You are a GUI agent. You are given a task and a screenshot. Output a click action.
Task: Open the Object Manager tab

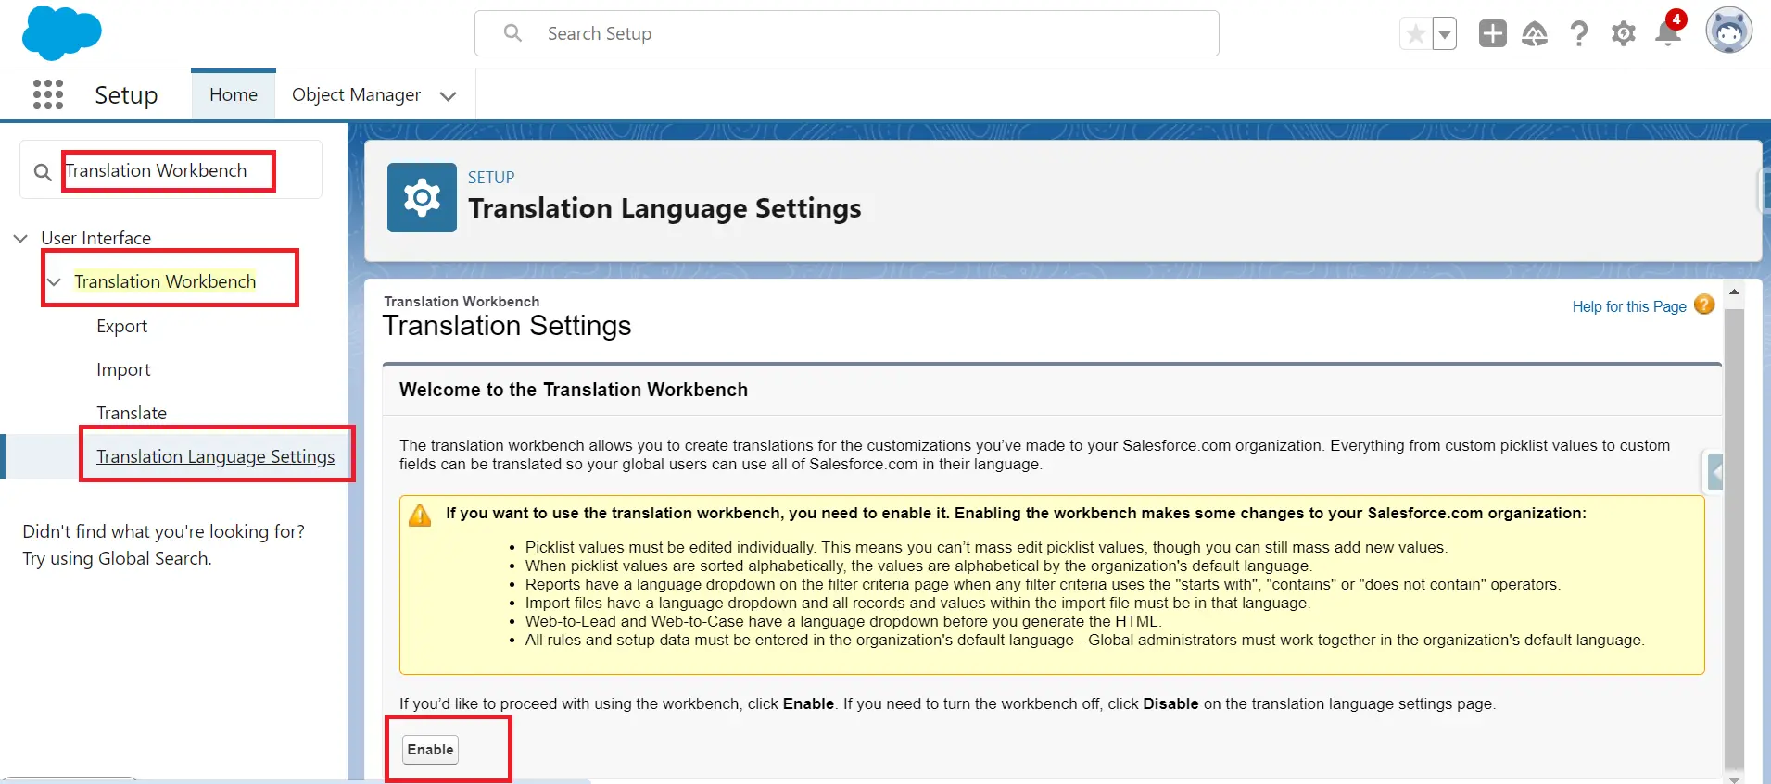tap(356, 95)
